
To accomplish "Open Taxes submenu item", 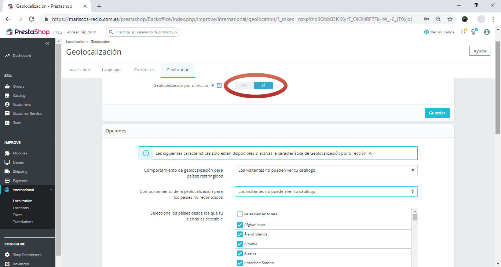I will 18,215.
